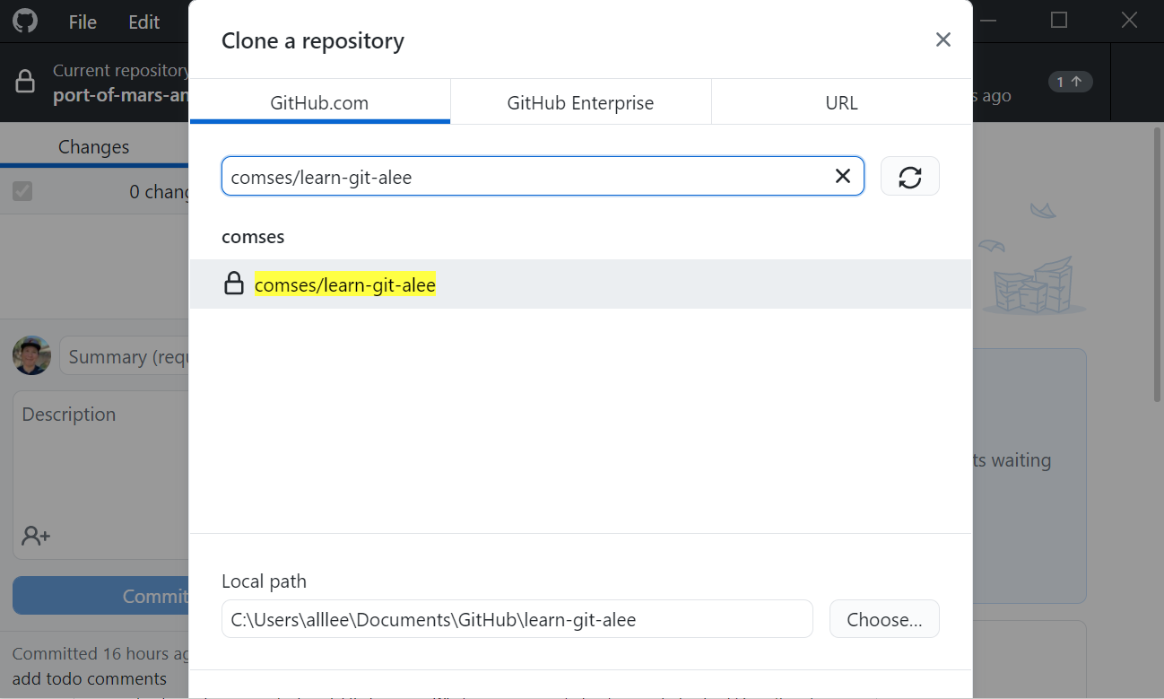Select the comses/learn-git-alee repository row
Image resolution: width=1164 pixels, height=699 pixels.
[580, 284]
